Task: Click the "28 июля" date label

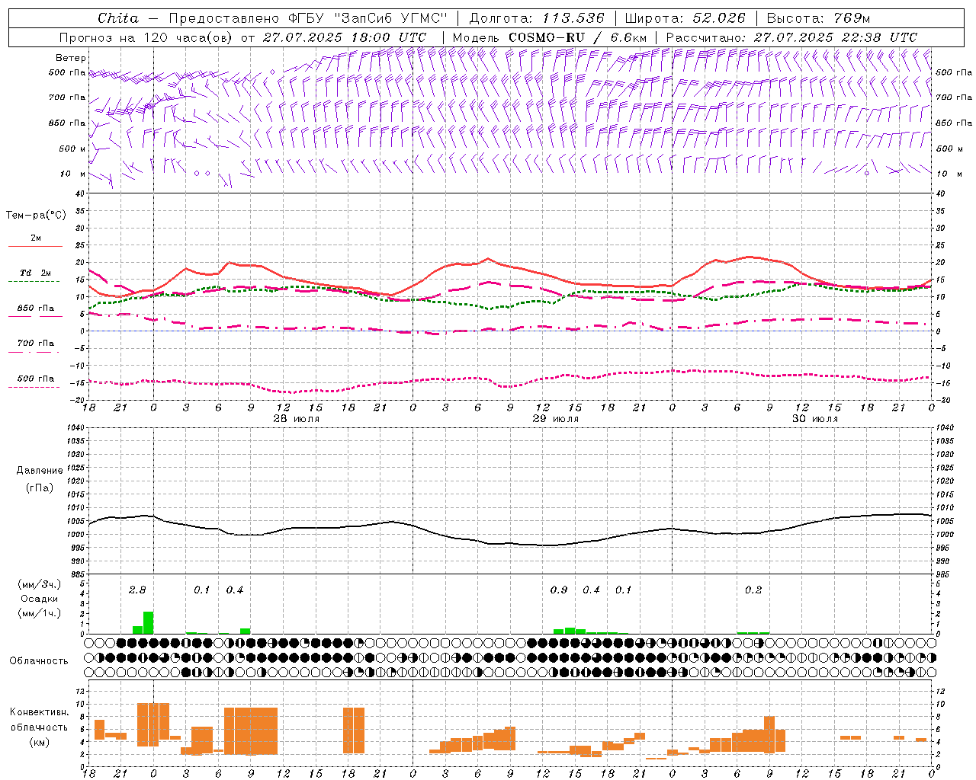Action: click(x=296, y=419)
